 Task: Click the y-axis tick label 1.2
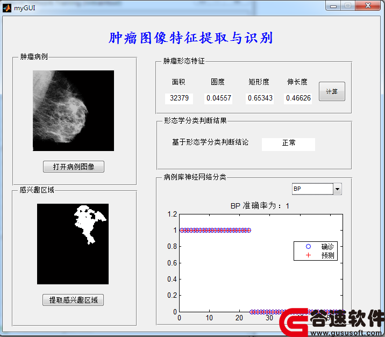tap(172, 214)
